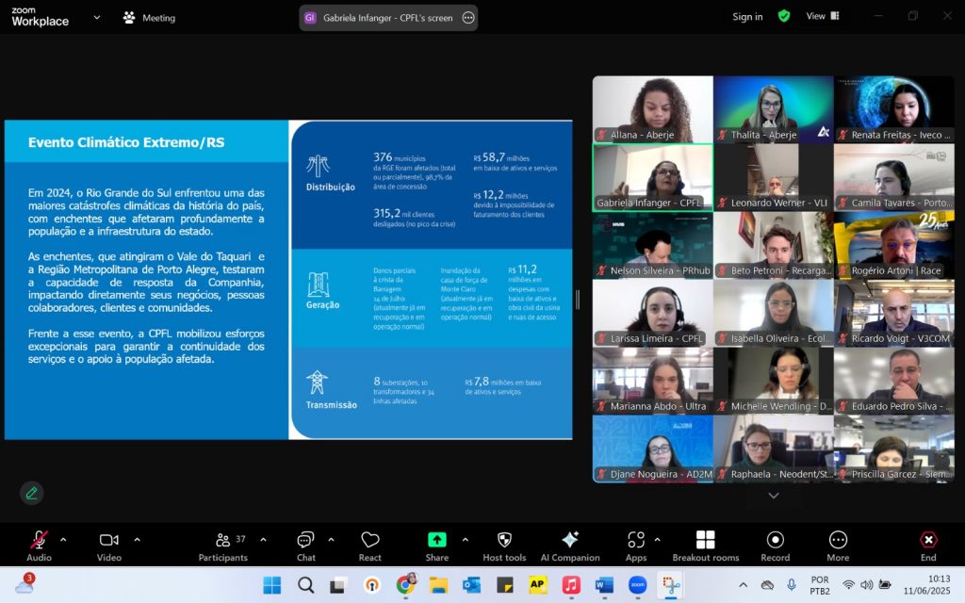Click the green Share screen icon
This screenshot has height=603, width=965.
coord(437,540)
